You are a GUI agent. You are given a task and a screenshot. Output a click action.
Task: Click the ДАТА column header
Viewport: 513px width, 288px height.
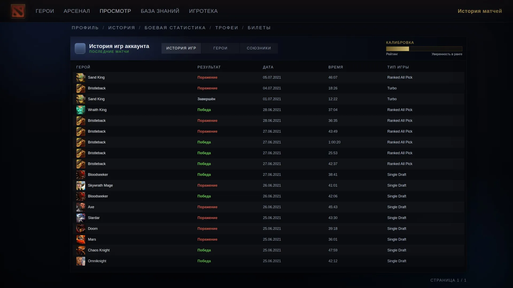[x=268, y=67]
